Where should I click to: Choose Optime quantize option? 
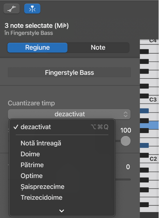click(x=31, y=176)
